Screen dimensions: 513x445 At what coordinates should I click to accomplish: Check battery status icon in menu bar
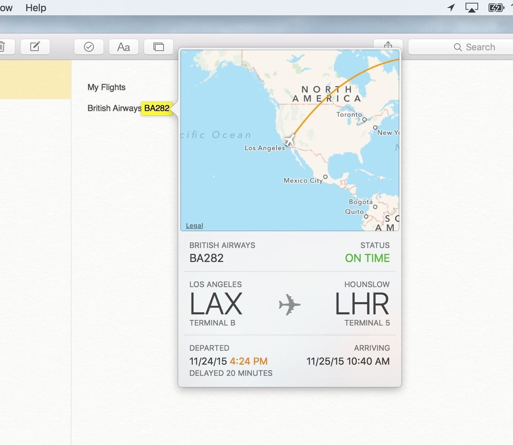pos(496,7)
